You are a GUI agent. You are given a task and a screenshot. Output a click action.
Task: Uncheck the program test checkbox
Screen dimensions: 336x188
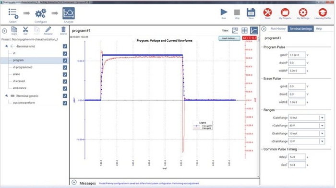tap(65, 60)
